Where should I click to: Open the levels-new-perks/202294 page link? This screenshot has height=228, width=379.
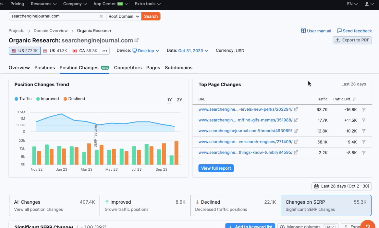245,109
